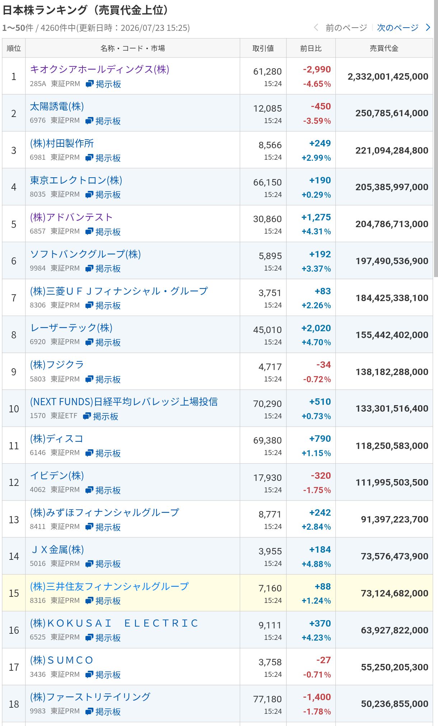Click 東証ETF market label
Viewport: 438px width, 726px height.
pyautogui.click(x=64, y=416)
